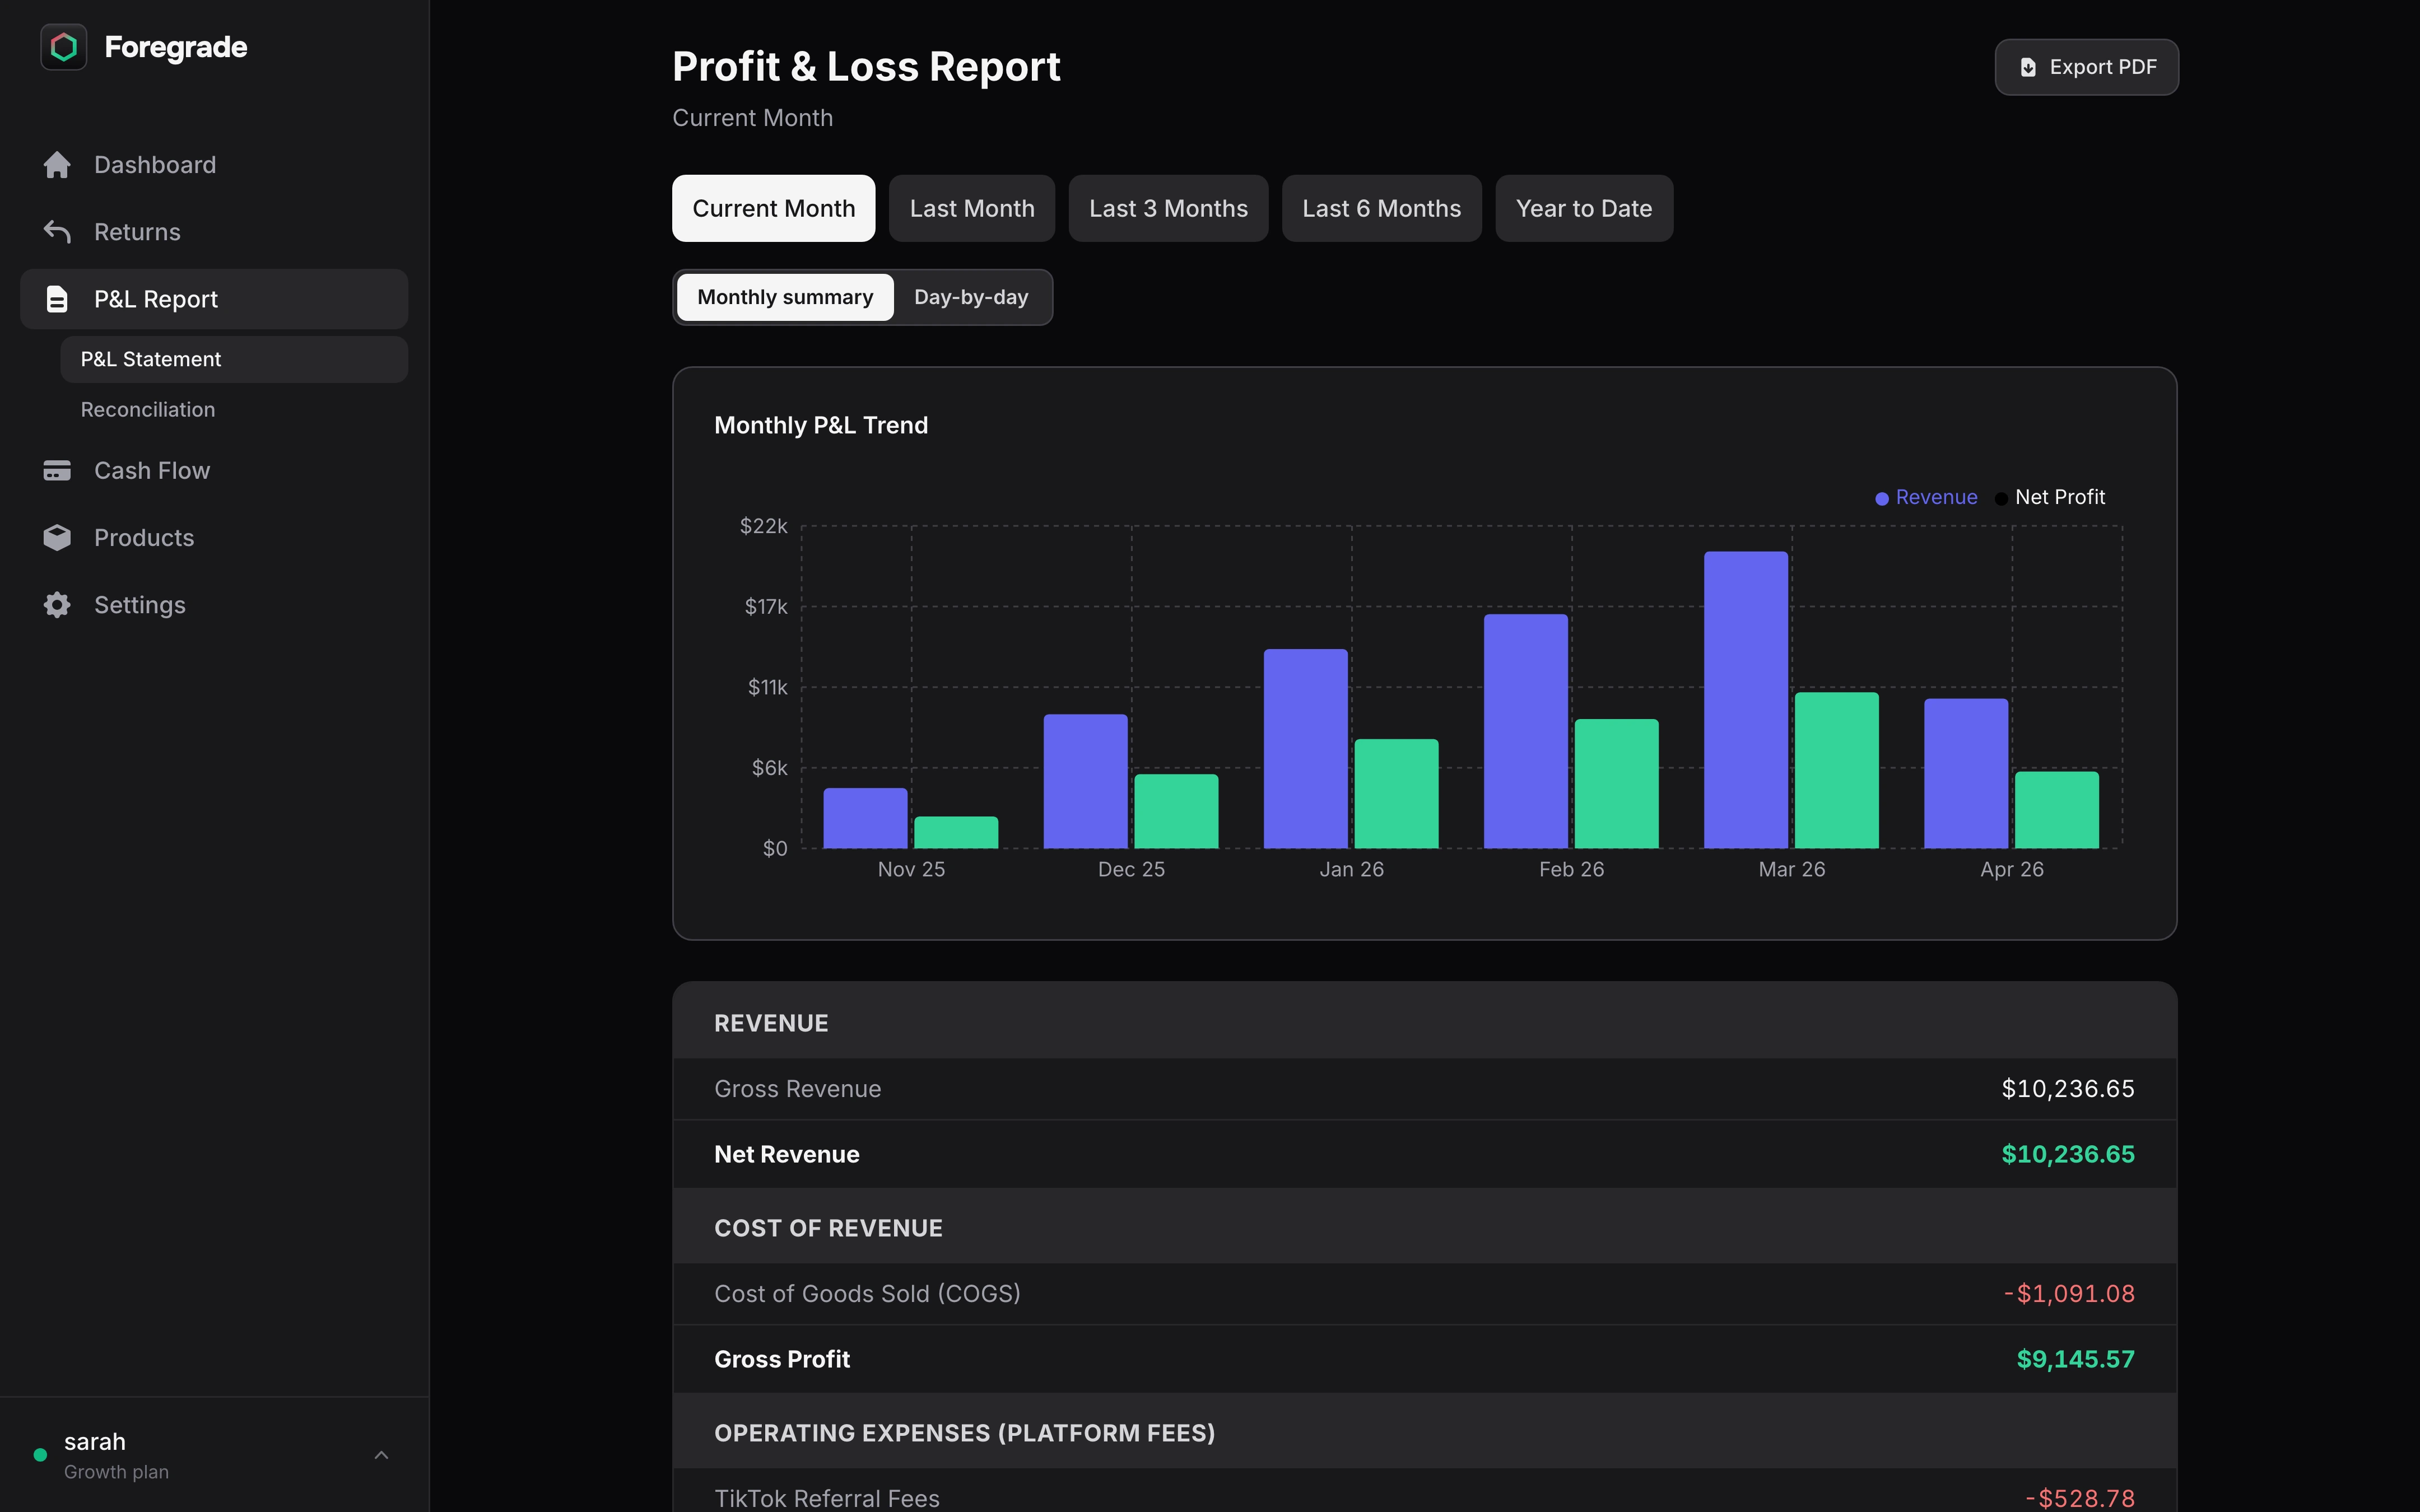This screenshot has width=2420, height=1512.
Task: Select the Year to Date tab
Action: 1584,208
